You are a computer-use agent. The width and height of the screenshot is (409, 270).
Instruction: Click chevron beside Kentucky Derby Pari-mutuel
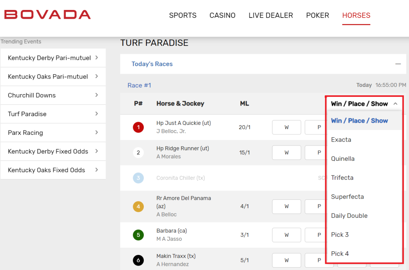pyautogui.click(x=97, y=57)
